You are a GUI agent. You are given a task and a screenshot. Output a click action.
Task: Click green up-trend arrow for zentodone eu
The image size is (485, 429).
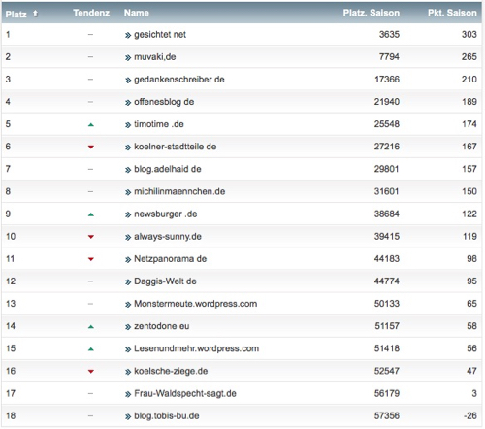(91, 327)
